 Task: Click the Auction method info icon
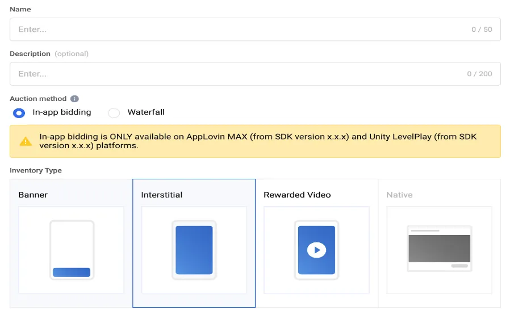[75, 99]
